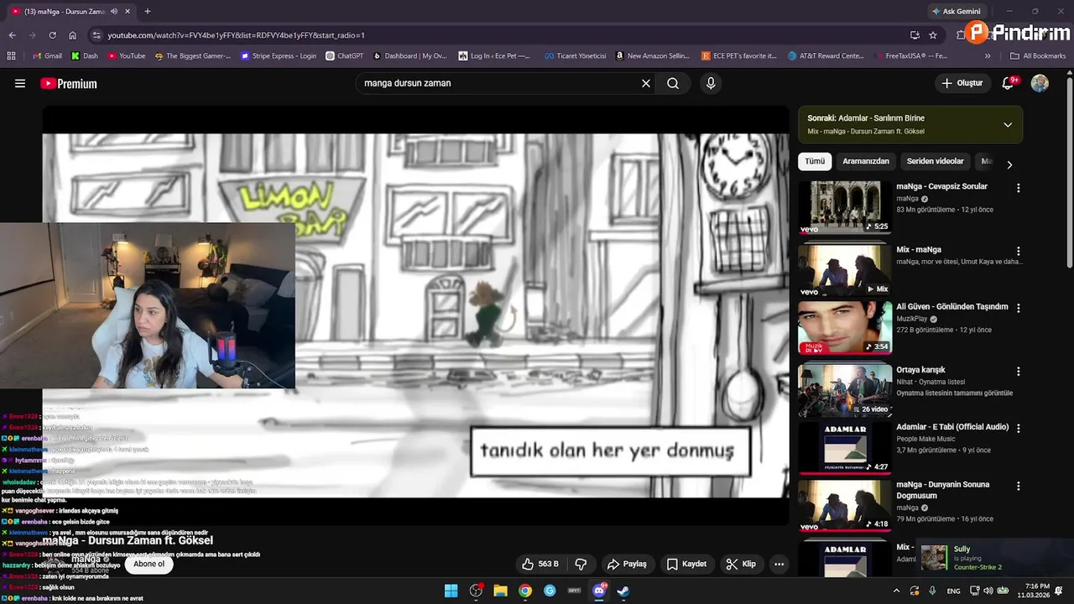This screenshot has height=604, width=1074.
Task: Open the ChatGPT bookmark
Action: pos(344,56)
